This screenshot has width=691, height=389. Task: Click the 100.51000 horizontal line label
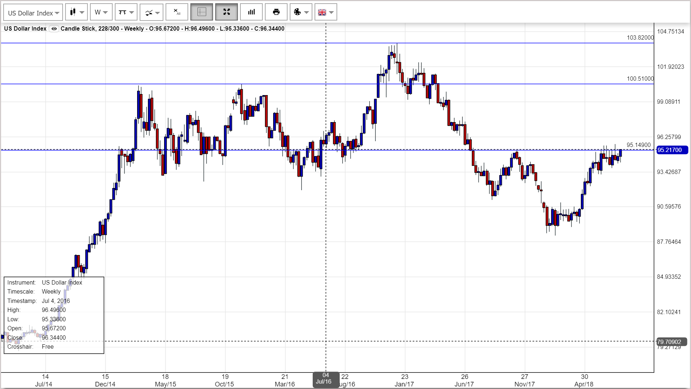click(x=640, y=79)
